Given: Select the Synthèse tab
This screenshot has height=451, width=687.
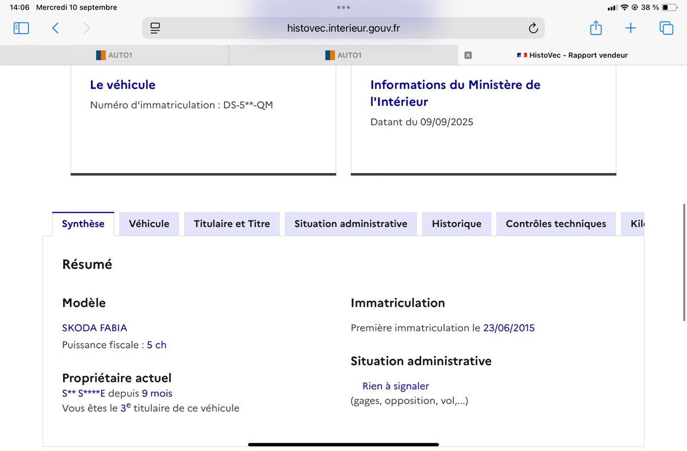Looking at the screenshot, I should [x=83, y=224].
